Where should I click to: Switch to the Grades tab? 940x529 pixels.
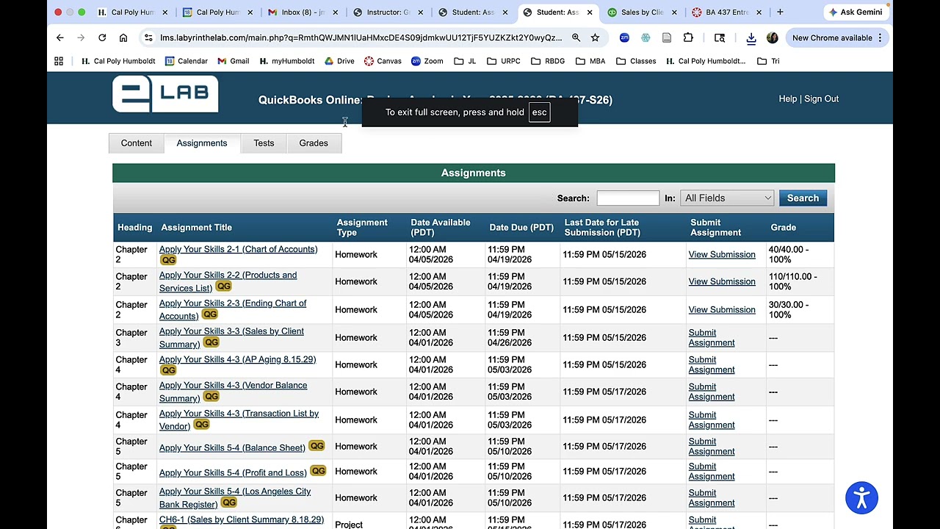314,143
